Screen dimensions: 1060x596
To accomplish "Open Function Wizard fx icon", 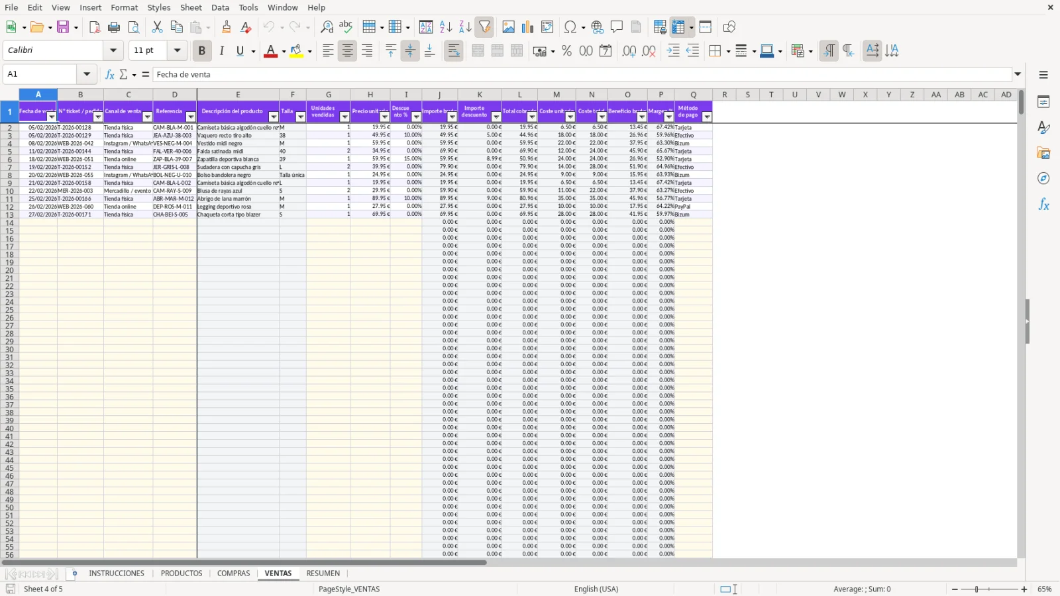I will (110, 74).
